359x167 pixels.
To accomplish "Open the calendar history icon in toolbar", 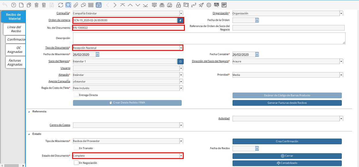I will (99, 5).
